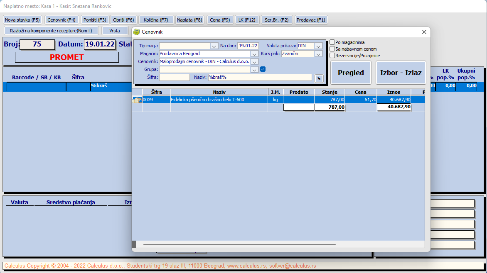Uncheck the blue checkbox beside Grupa
The image size is (487, 273).
263,69
